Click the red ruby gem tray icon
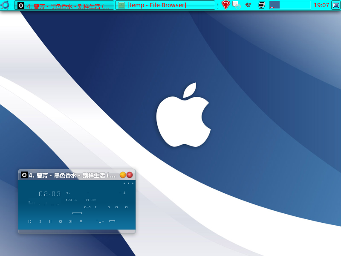The width and height of the screenshot is (341, 256). click(225, 5)
